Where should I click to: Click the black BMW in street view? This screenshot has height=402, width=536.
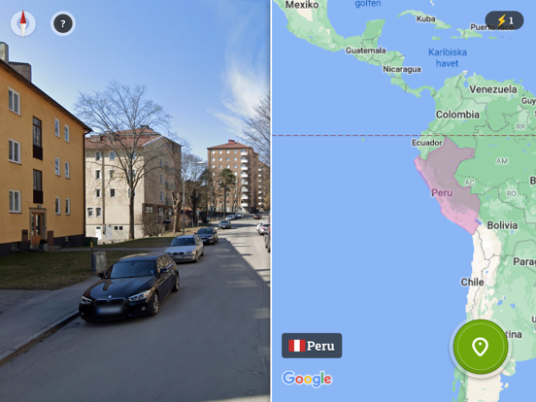click(x=130, y=286)
